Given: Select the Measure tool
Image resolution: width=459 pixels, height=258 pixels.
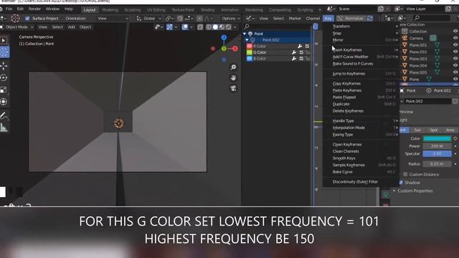Looking at the screenshot, I should [x=4, y=128].
